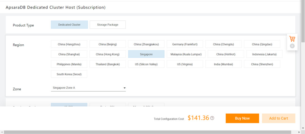Click the horizontal scrollbar at bottom
Screen dimensions: 305x134
click(x=146, y=132)
